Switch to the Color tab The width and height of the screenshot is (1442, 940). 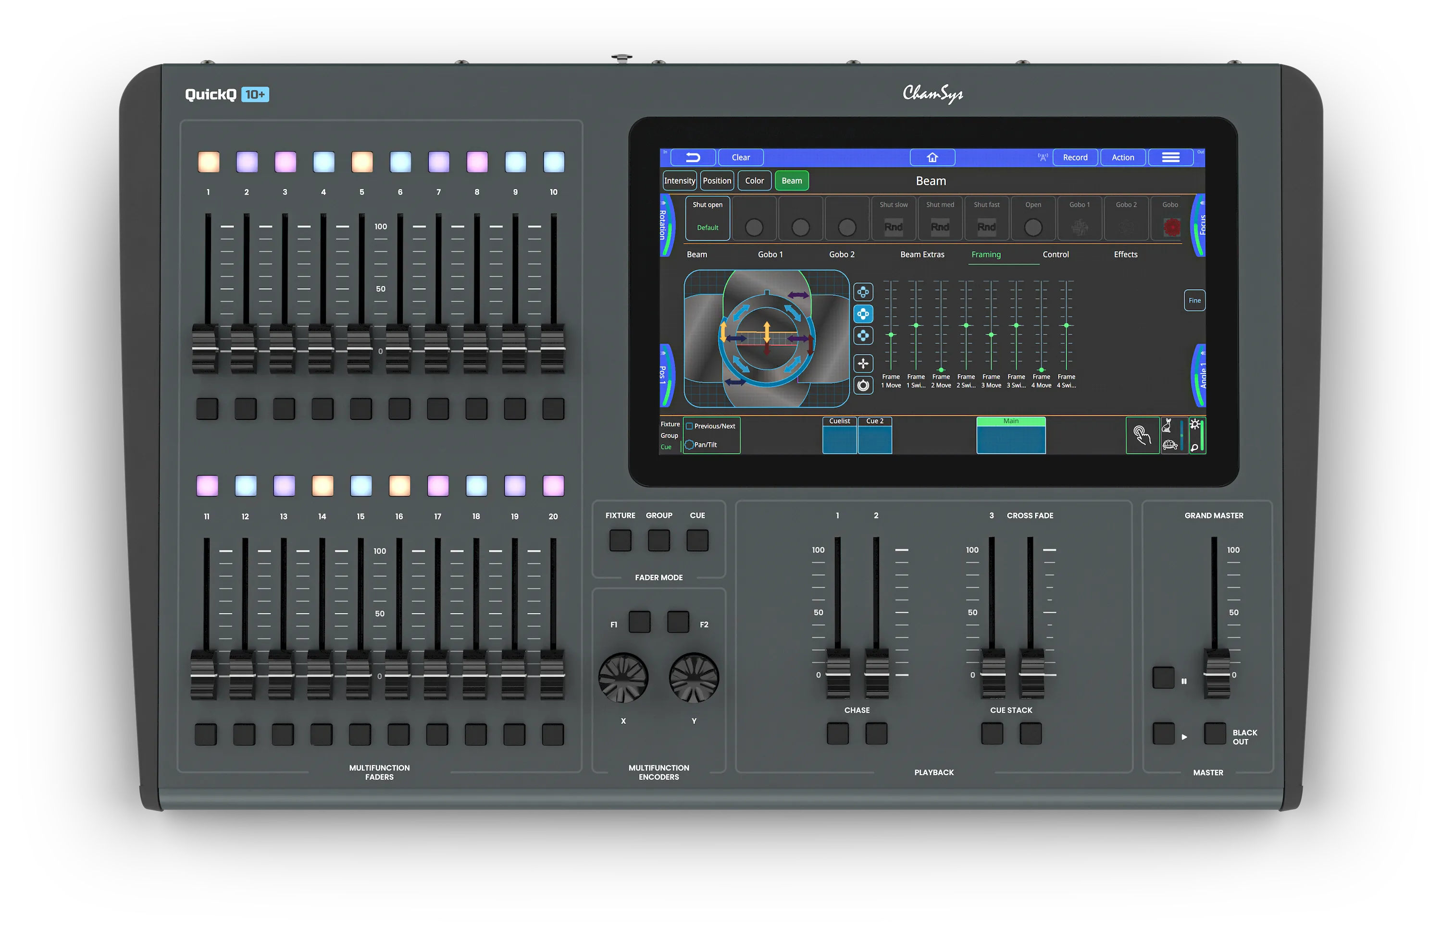click(x=754, y=181)
